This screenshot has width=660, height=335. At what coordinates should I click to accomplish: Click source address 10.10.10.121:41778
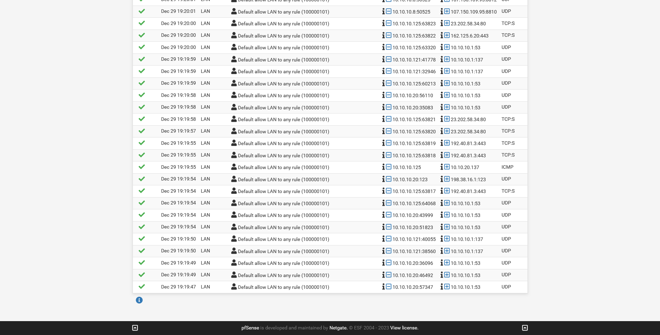click(x=414, y=60)
